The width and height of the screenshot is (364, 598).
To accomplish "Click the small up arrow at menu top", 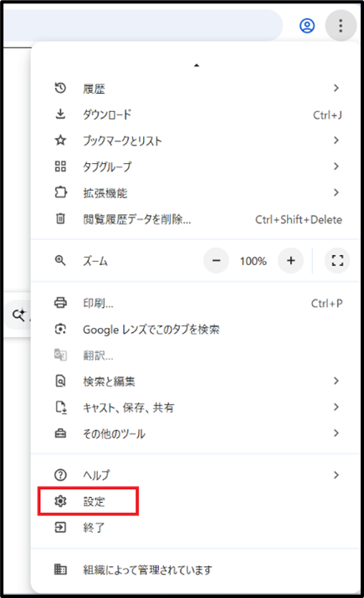I will click(197, 65).
